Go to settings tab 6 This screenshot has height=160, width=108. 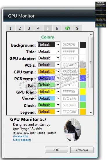coord(57,28)
